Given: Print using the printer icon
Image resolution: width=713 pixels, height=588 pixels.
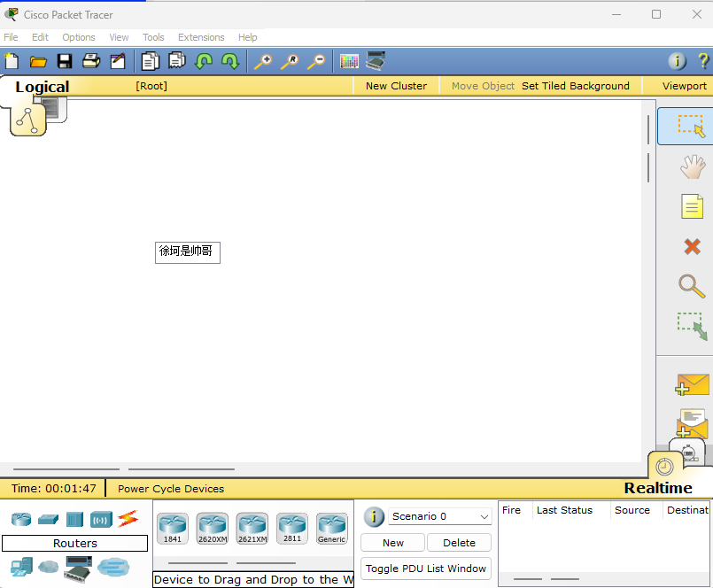Looking at the screenshot, I should click(91, 61).
